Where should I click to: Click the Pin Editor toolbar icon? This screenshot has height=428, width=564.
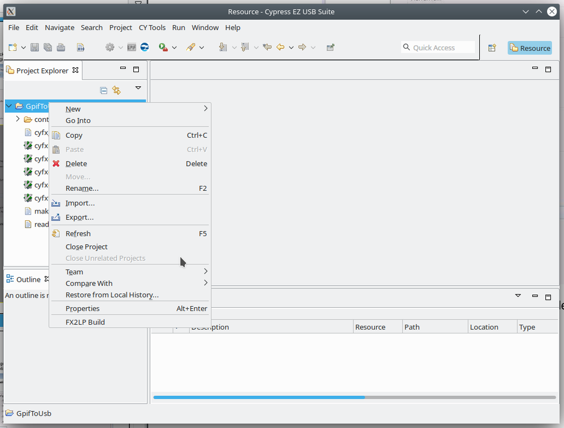coord(330,47)
